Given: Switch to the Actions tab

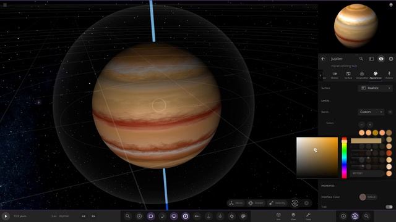Looking at the screenshot, I should (389, 75).
